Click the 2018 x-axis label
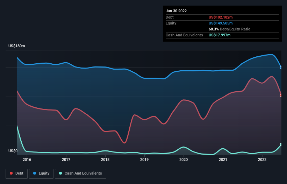The width and height of the screenshot is (287, 184). pos(105,160)
